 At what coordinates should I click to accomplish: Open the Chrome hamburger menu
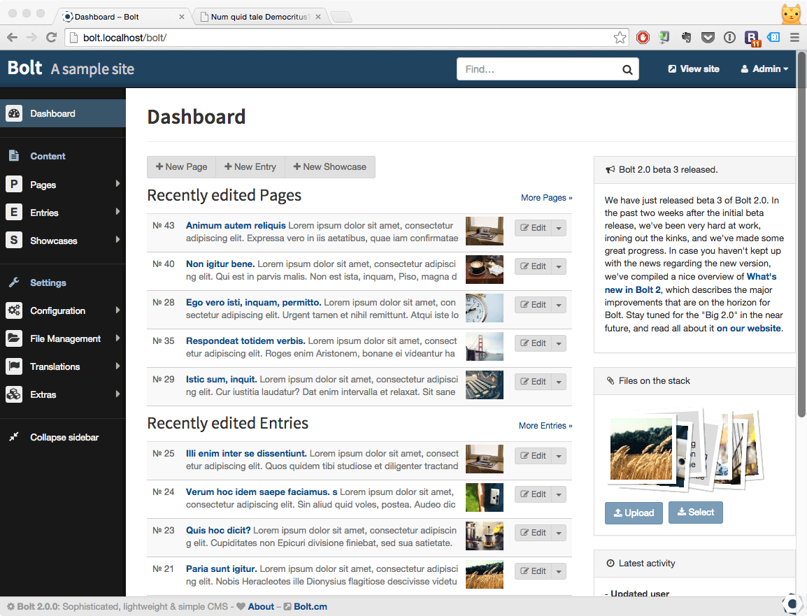tap(794, 38)
